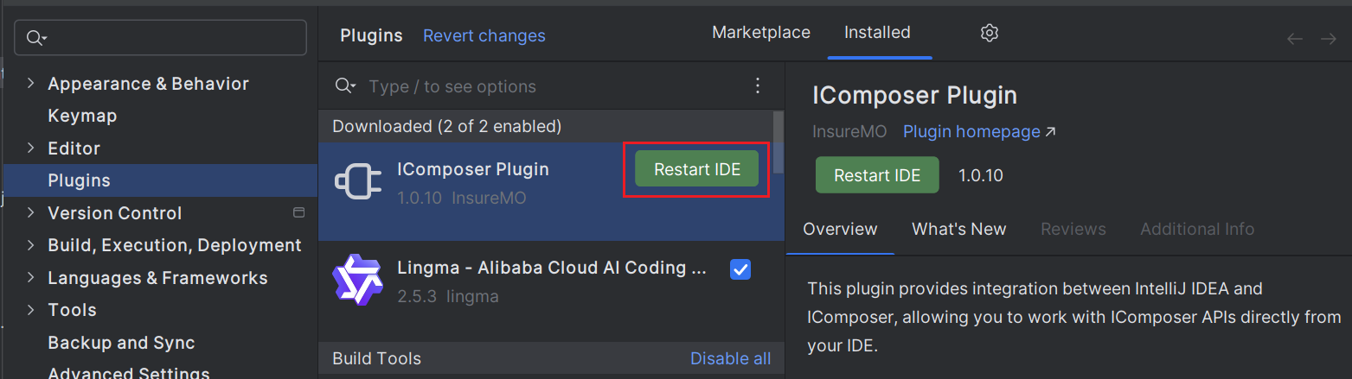Click the Lingma plugin logo icon

(x=357, y=280)
